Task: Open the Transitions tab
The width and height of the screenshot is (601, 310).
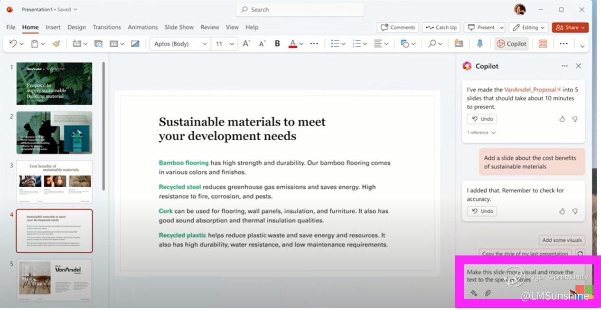Action: (x=106, y=27)
